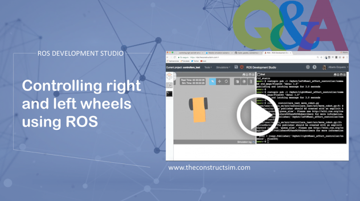Select the arrow selection mode in simulator
360x201 pixels.
click(x=212, y=82)
